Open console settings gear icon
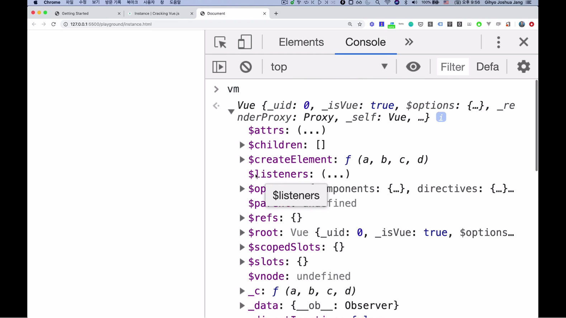566x318 pixels. [523, 67]
